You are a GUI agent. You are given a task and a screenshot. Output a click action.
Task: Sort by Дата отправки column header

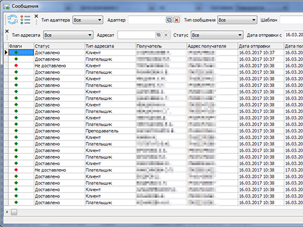point(261,46)
